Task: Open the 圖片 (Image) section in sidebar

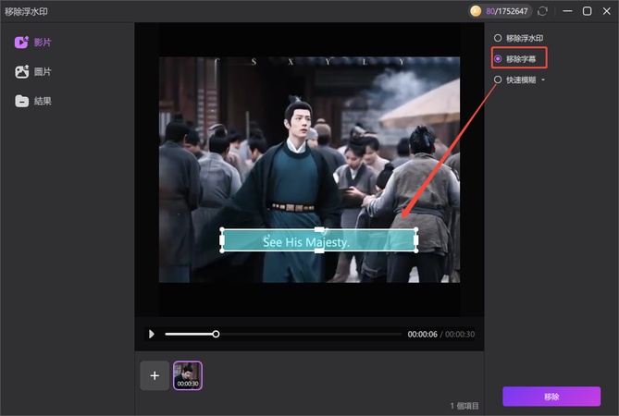Action: point(33,71)
